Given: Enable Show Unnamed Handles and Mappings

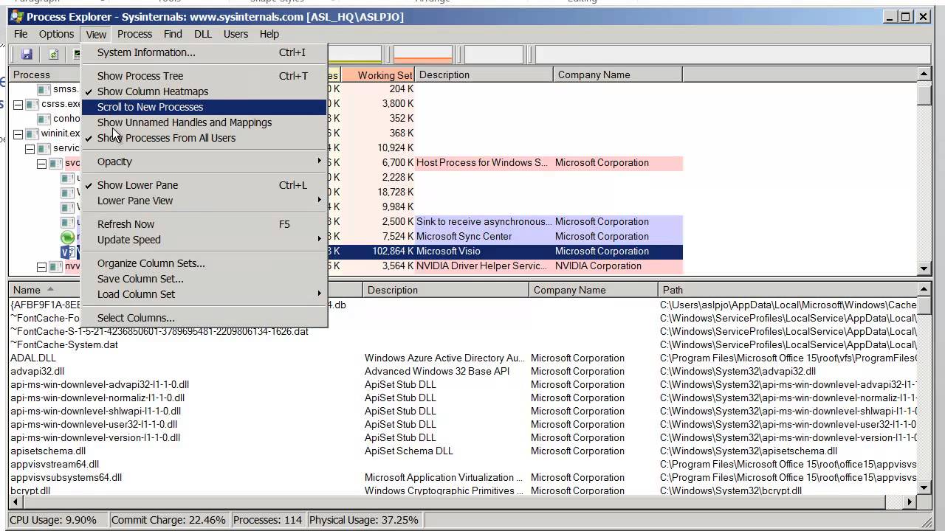Looking at the screenshot, I should tap(185, 122).
